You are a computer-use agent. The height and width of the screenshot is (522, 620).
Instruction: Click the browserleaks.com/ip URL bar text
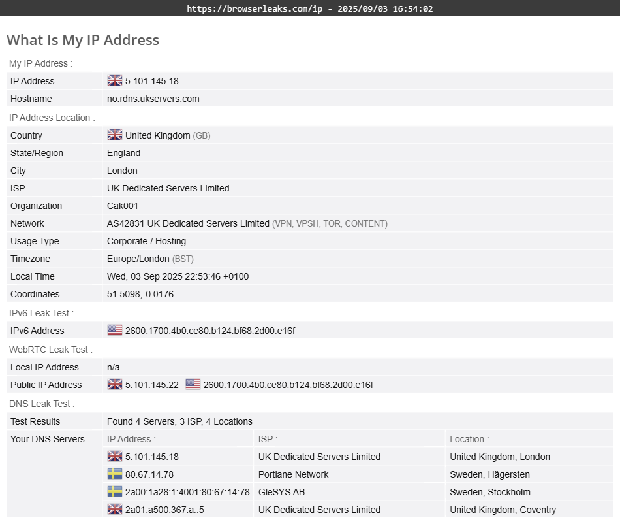pyautogui.click(x=255, y=8)
